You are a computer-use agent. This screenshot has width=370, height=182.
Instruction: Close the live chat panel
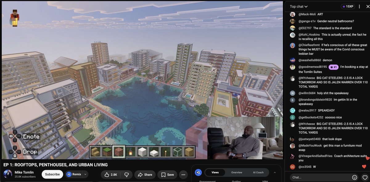367,6
